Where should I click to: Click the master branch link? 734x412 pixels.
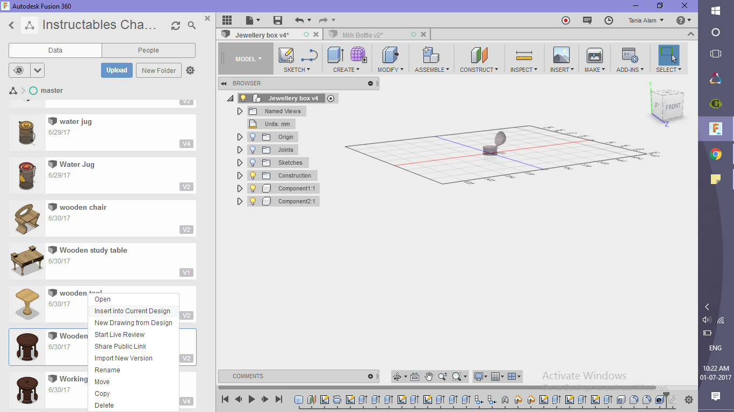click(x=52, y=91)
